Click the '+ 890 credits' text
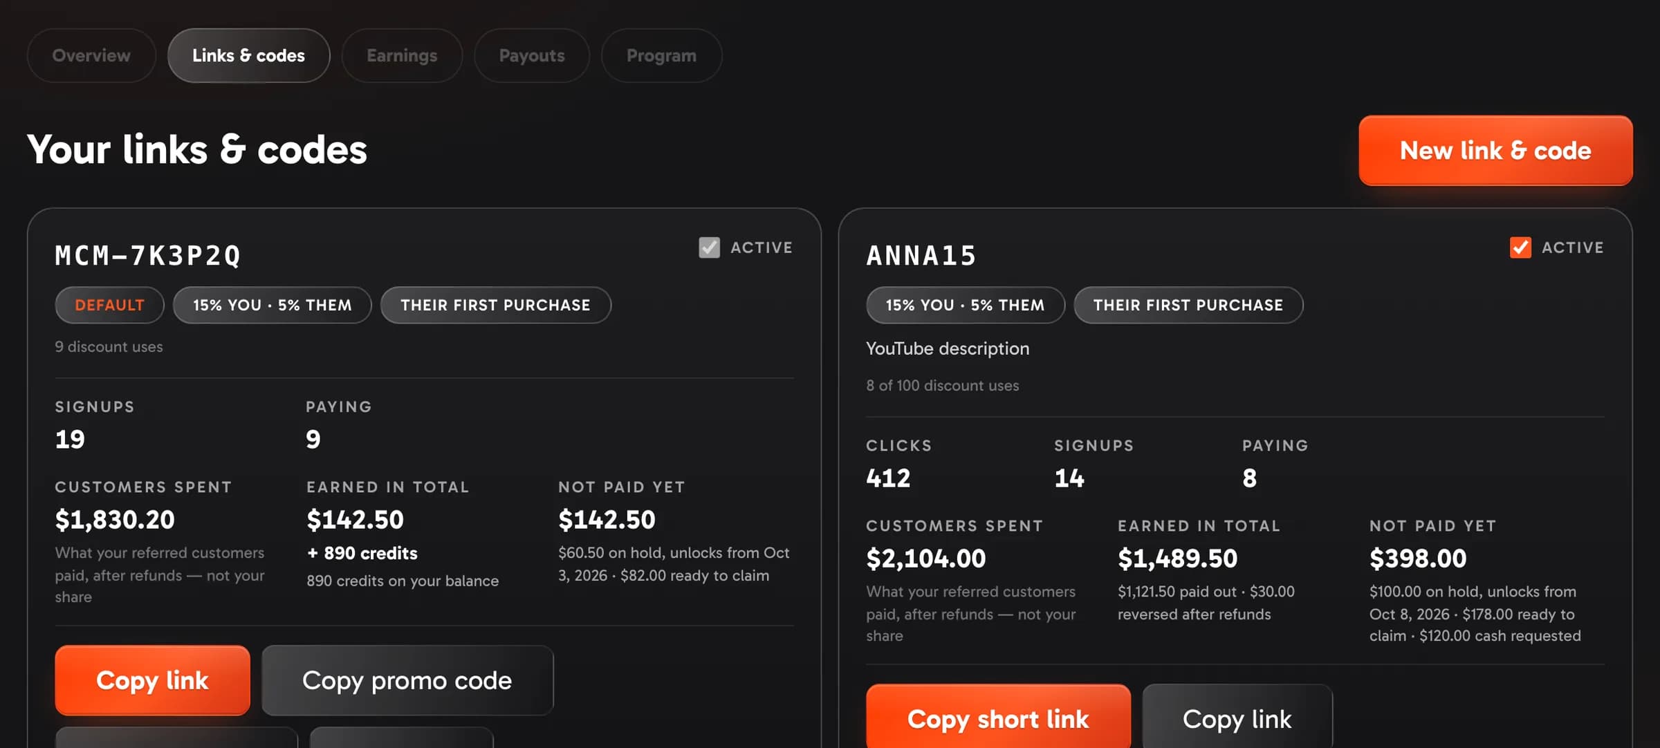Viewport: 1660px width, 748px height. tap(362, 553)
